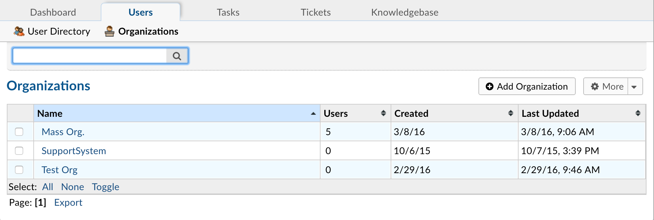Check the SupportSystem row checkbox
Screen dimensions: 654x220
[x=19, y=151]
